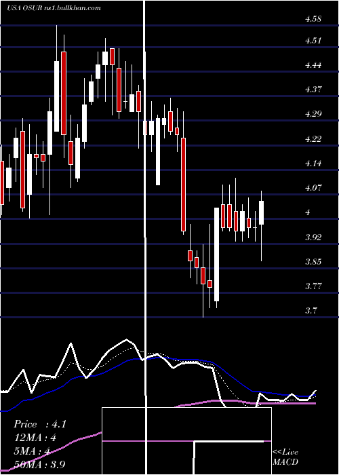The width and height of the screenshot is (339, 475).
Task: Click the long white recovery candle near 3.77
Action: 216,254
